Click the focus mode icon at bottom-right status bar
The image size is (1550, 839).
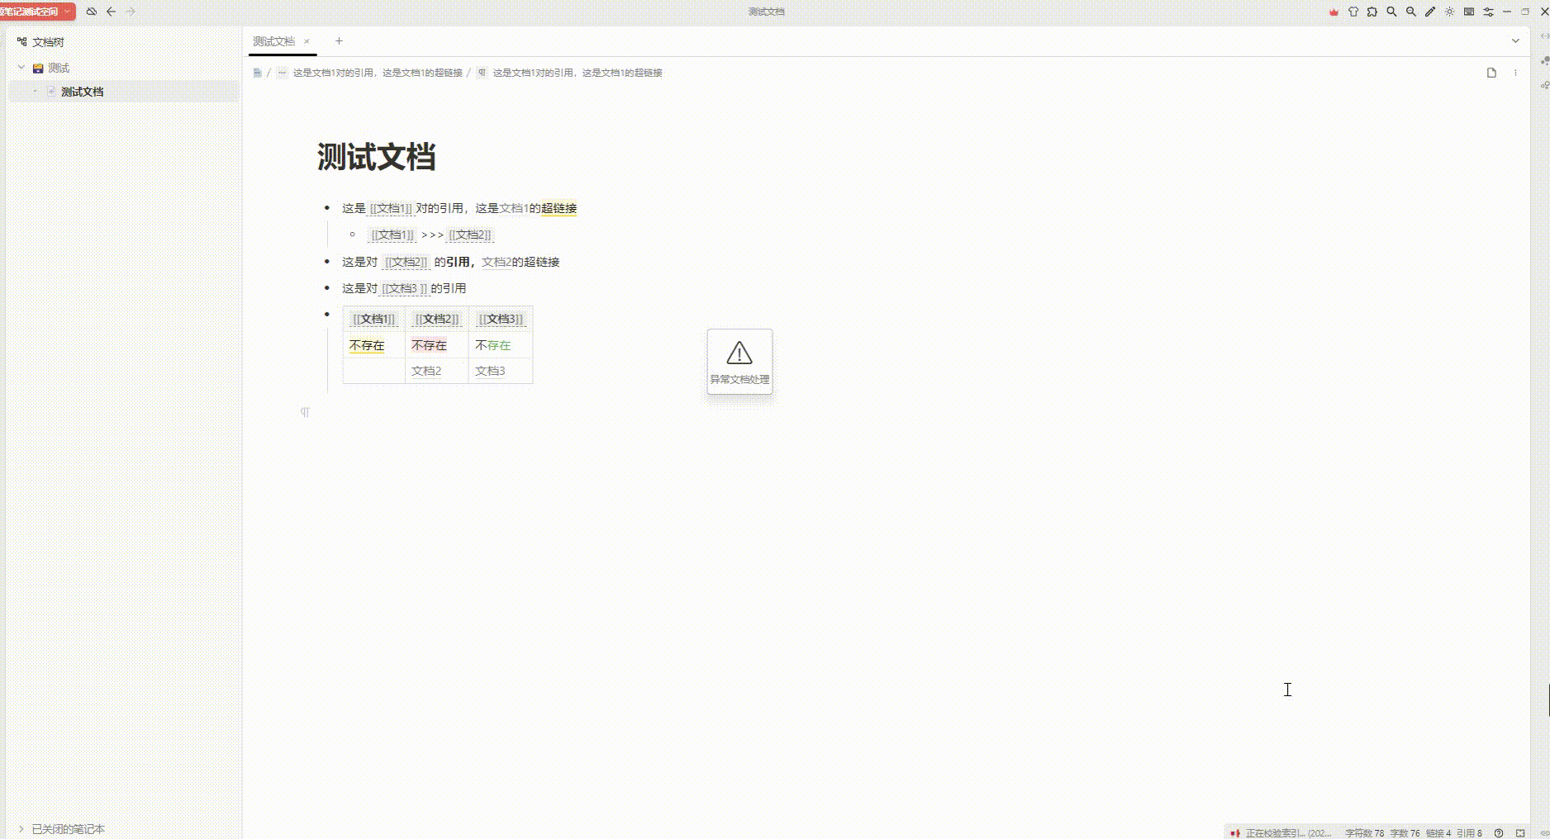[1520, 832]
